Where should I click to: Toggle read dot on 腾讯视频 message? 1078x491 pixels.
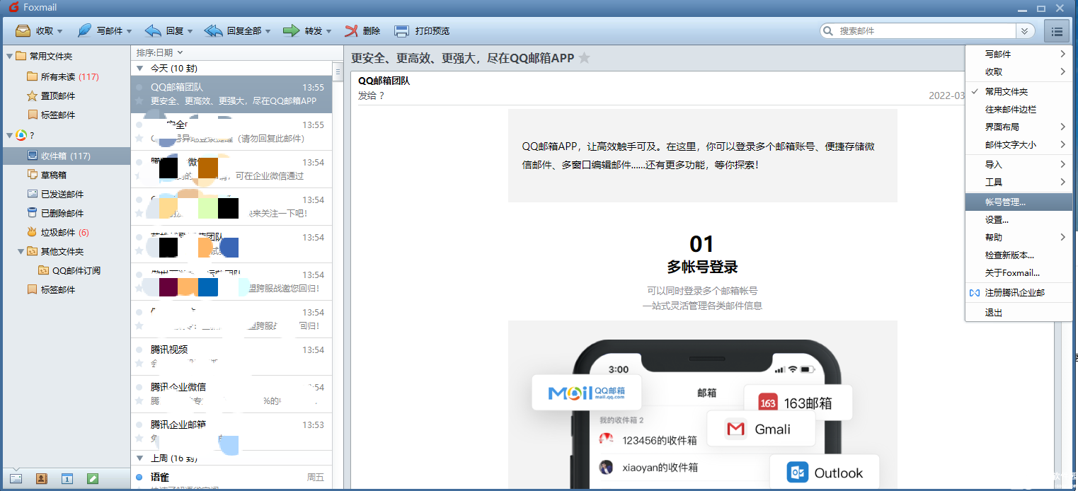point(139,350)
